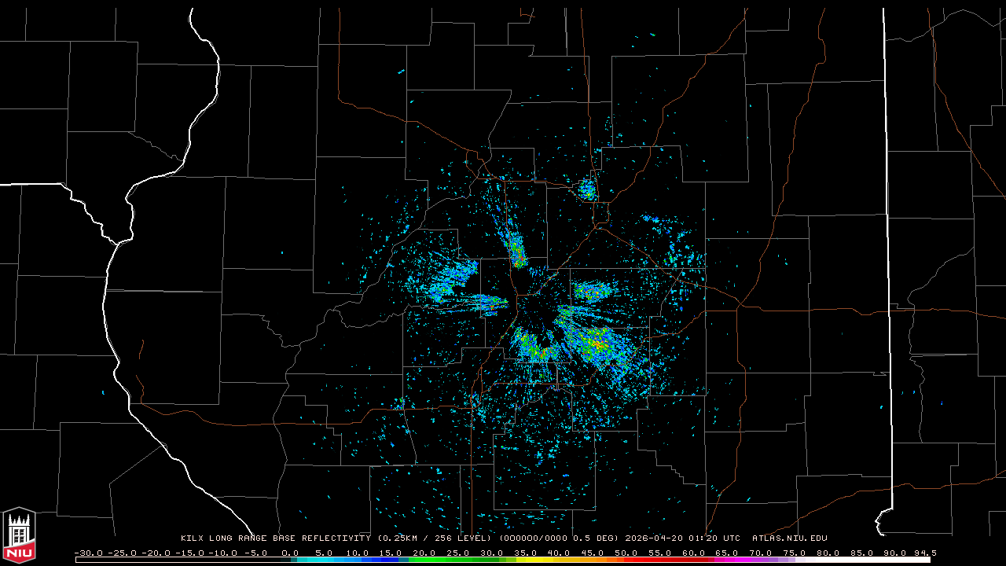Click the '-30.0' scale label
The height and width of the screenshot is (566, 1006).
(89, 553)
